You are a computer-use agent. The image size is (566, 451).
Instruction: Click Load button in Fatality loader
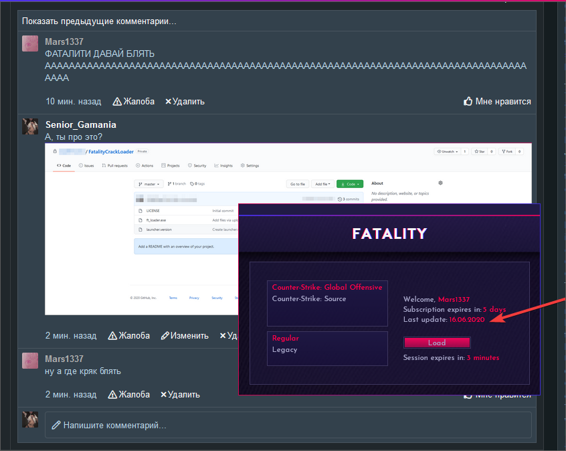(437, 343)
